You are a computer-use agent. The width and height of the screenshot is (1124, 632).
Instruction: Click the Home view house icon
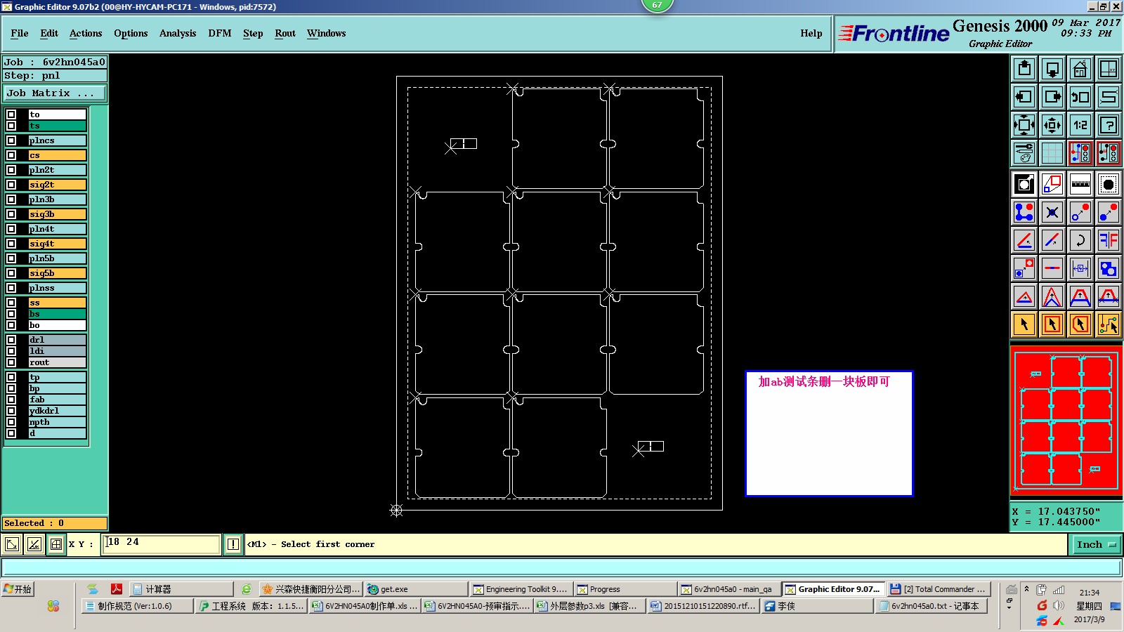1080,69
